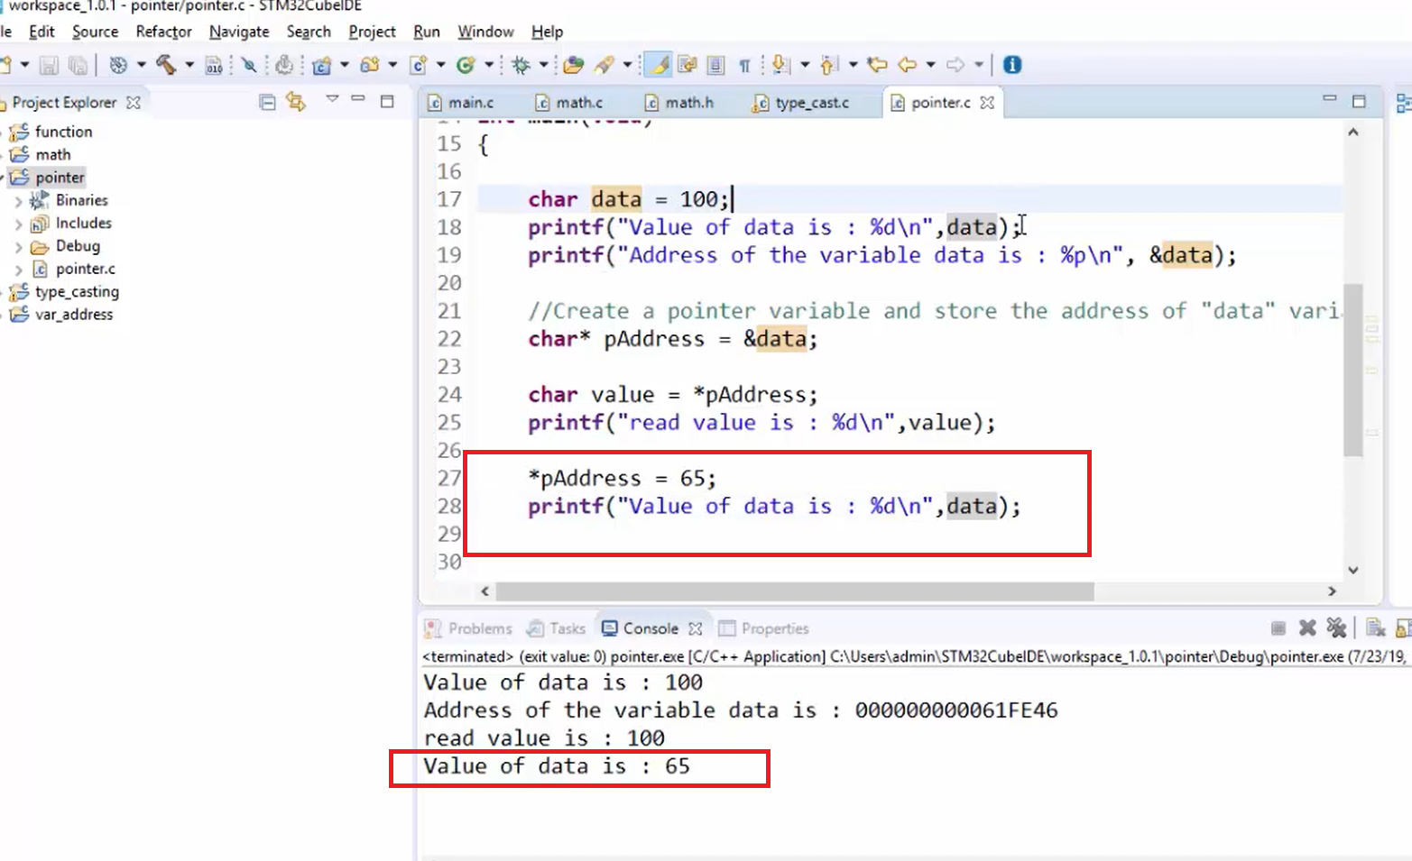Close the pointer.c editor tab
This screenshot has width=1412, height=861.
point(987,103)
